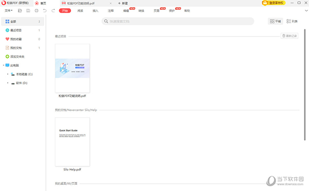Click the 最近项目 section header
This screenshot has width=309, height=191.
click(x=60, y=36)
